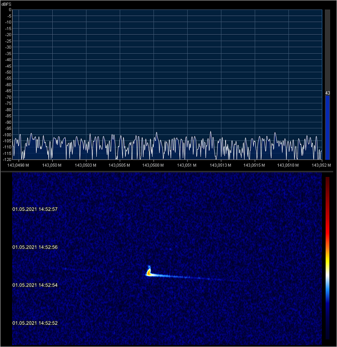Click the bright signal burst in the waterfall

(x=149, y=272)
